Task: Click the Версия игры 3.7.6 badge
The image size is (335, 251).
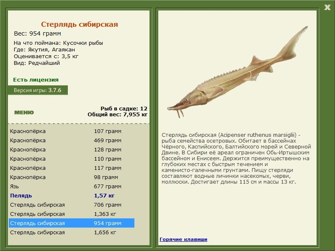Action: (x=38, y=90)
